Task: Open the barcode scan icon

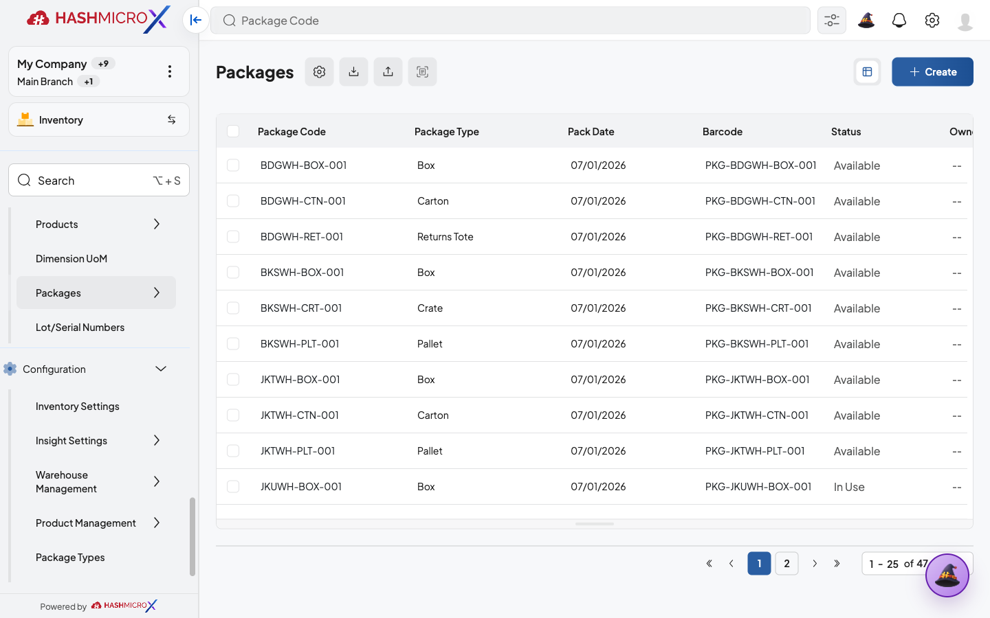Action: click(422, 71)
